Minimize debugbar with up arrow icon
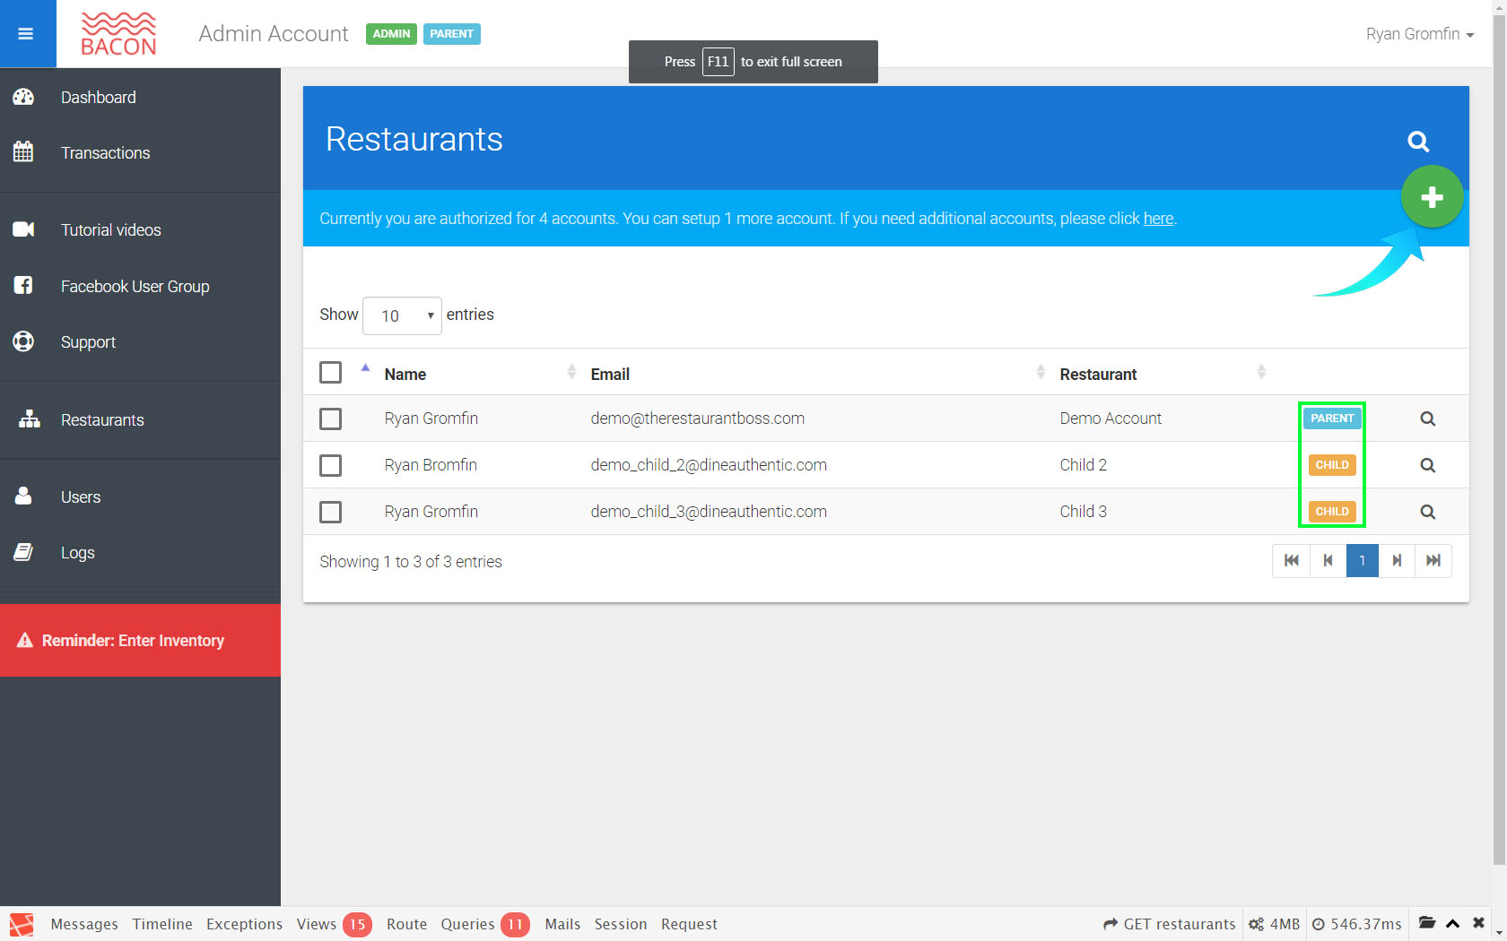Viewport: 1507px width, 941px height. [x=1453, y=923]
